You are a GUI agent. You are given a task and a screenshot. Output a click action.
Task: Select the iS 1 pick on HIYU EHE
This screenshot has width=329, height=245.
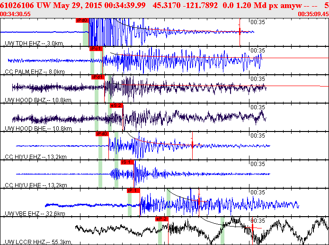127,162
